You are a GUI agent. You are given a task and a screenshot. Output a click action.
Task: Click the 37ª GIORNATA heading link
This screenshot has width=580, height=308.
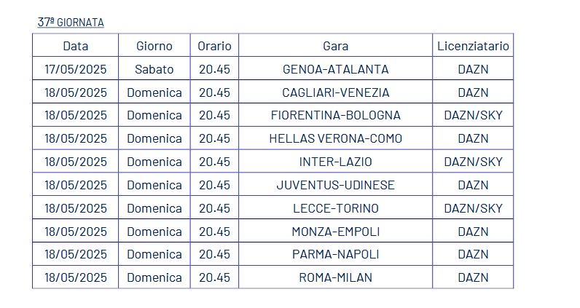(71, 23)
